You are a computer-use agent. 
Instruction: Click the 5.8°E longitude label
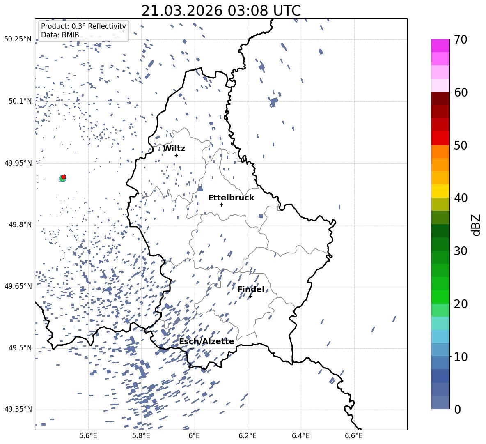[x=141, y=436]
